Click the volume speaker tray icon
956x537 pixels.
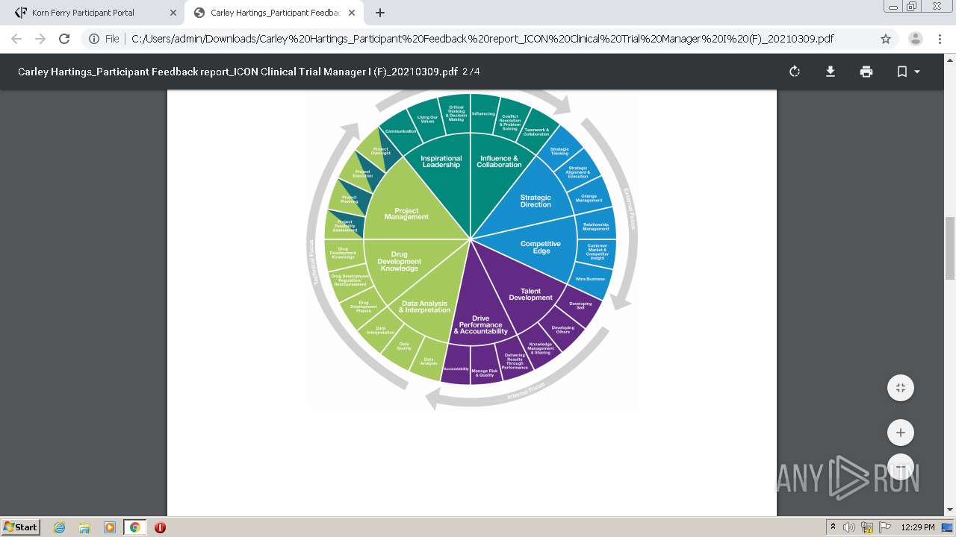click(849, 527)
